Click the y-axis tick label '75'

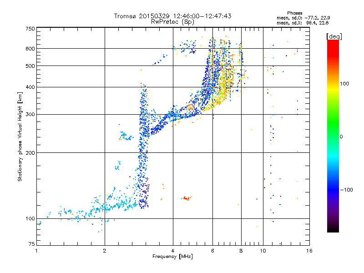pyautogui.click(x=32, y=244)
